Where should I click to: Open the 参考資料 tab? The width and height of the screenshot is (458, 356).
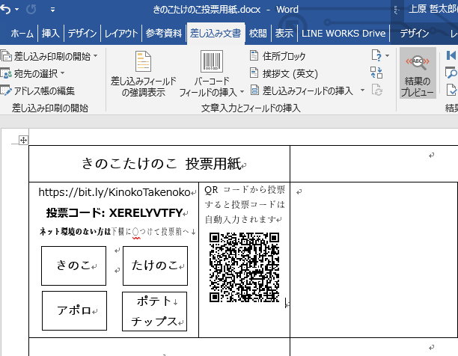[x=164, y=33]
